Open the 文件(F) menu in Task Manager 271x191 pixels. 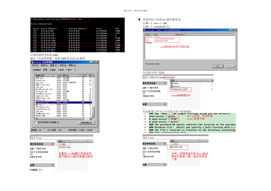[35, 65]
